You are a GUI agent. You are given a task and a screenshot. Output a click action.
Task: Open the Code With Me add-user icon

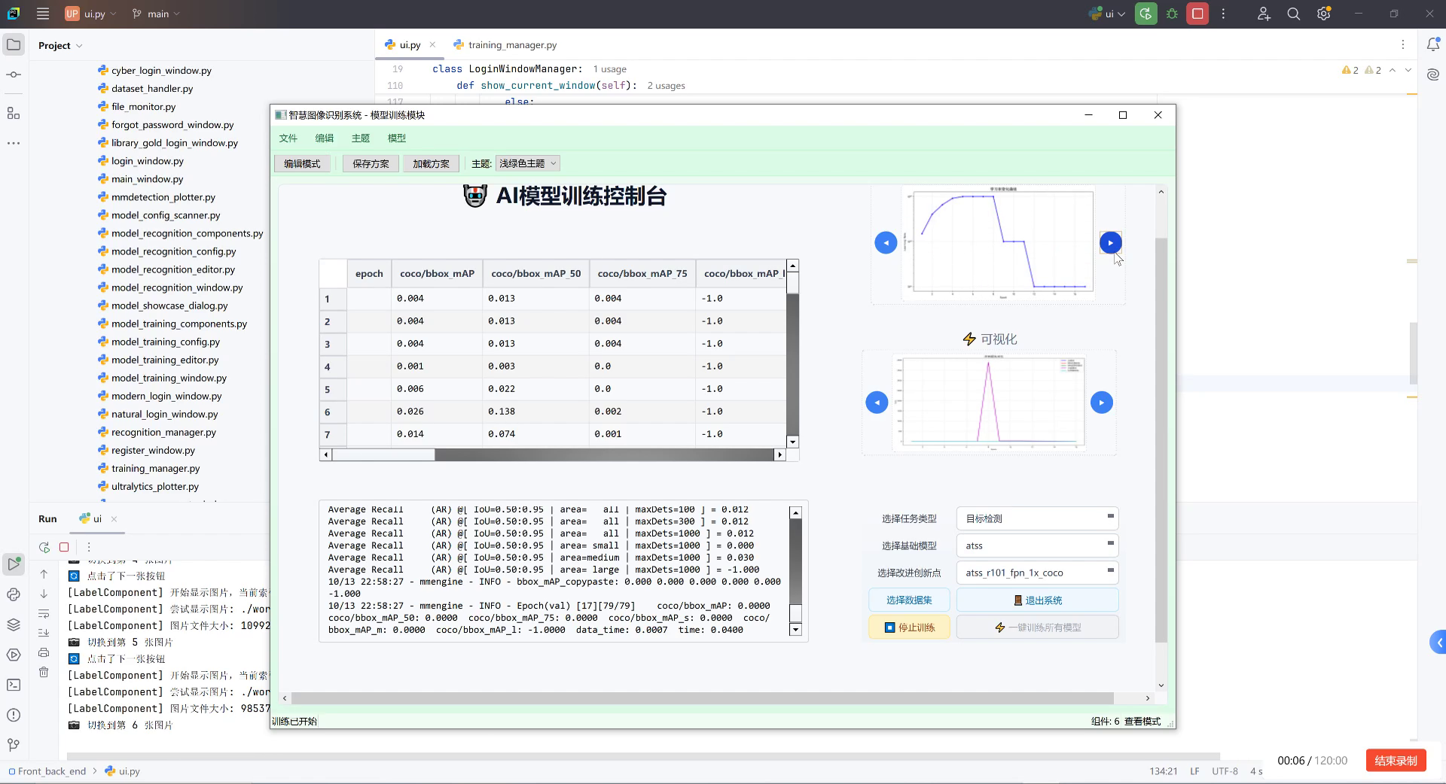pyautogui.click(x=1264, y=14)
